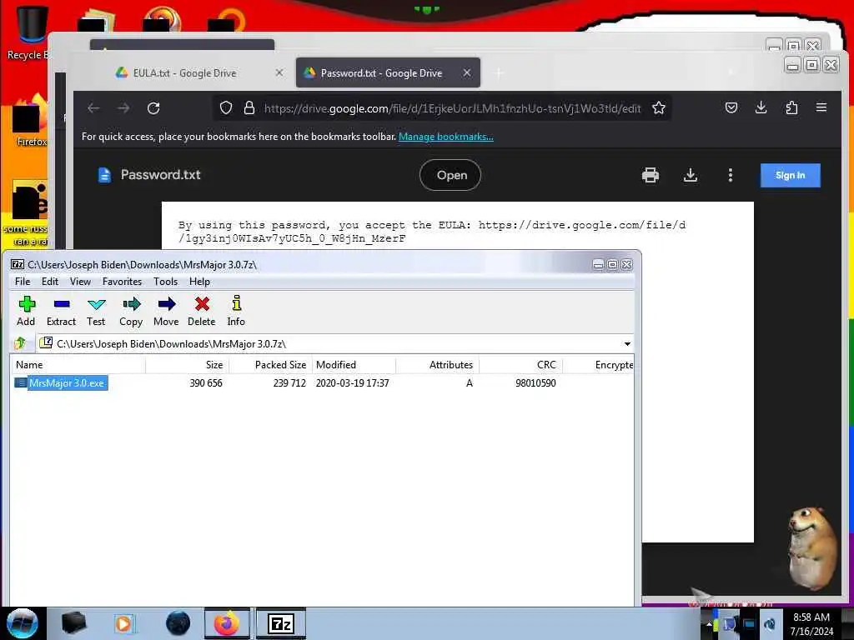Click the 2020-03-19 17:37 modified date
The height and width of the screenshot is (640, 854).
click(353, 383)
